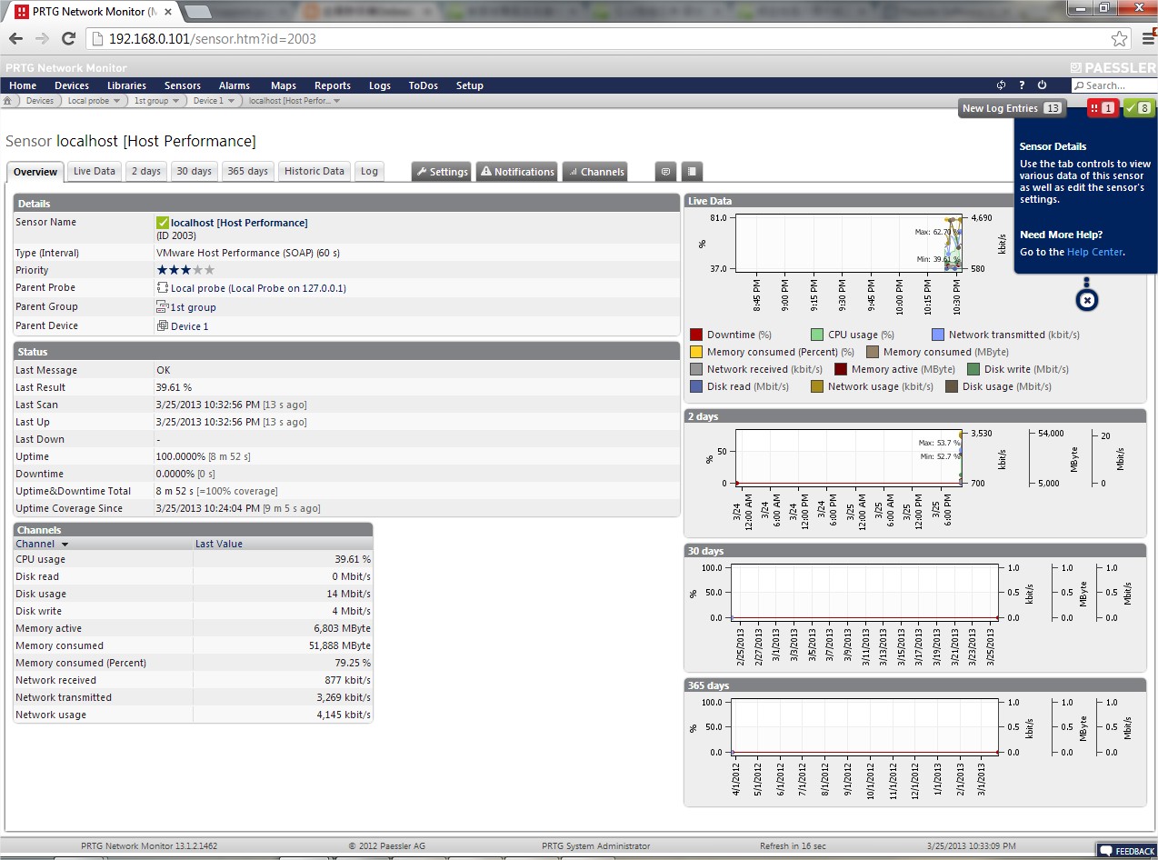Toggle the Downtime legend swatch
1158x860 pixels.
coord(696,335)
